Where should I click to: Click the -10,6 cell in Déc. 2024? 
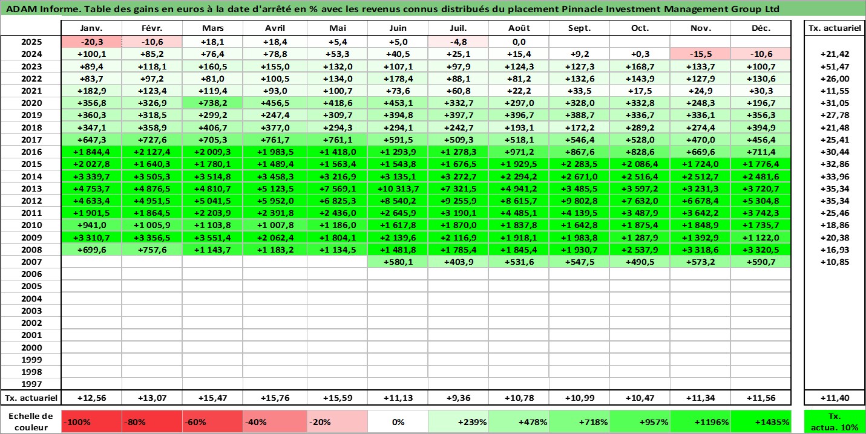pyautogui.click(x=761, y=54)
